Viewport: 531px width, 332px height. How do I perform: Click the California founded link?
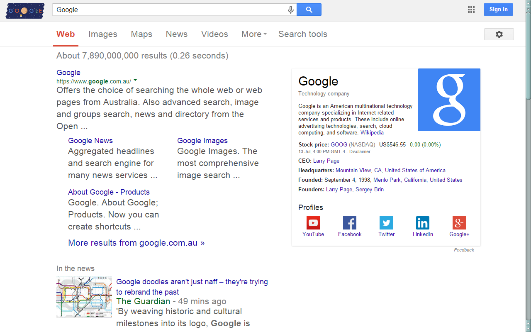[415, 180]
